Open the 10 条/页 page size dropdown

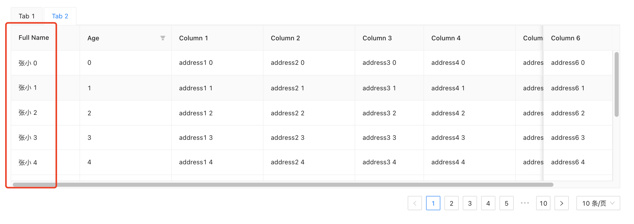coord(598,203)
